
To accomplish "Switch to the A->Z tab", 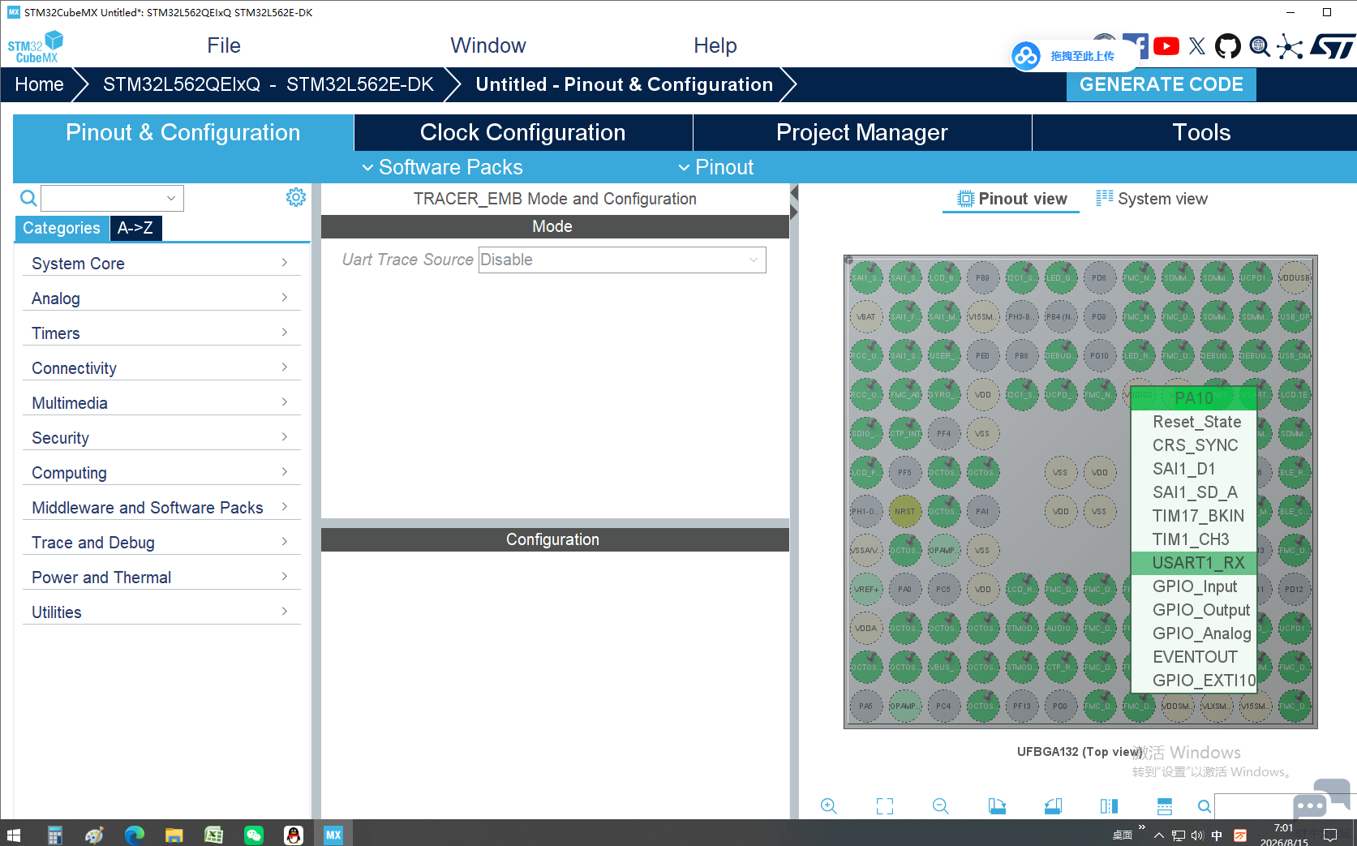I will tap(135, 228).
